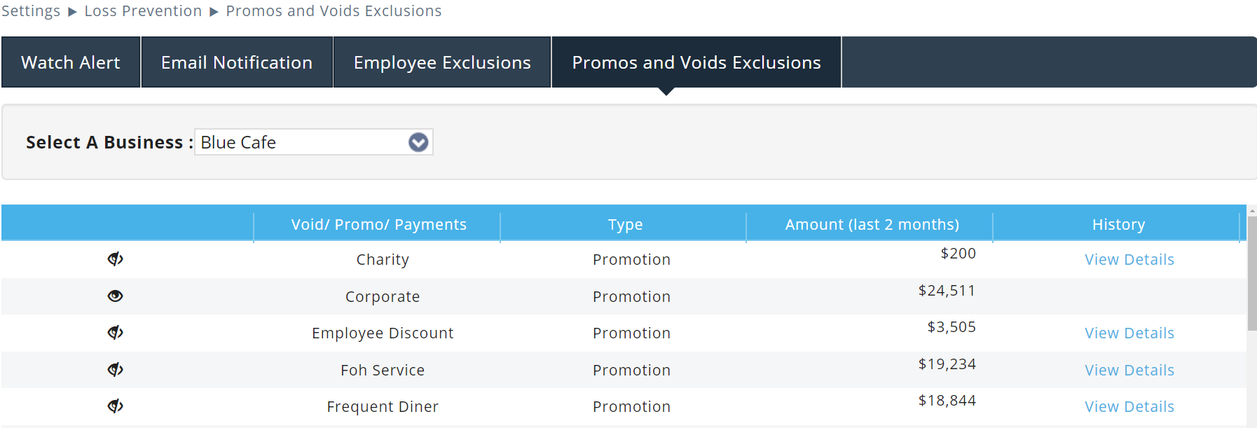
Task: Navigate to Loss Prevention breadcrumb
Action: [x=143, y=11]
